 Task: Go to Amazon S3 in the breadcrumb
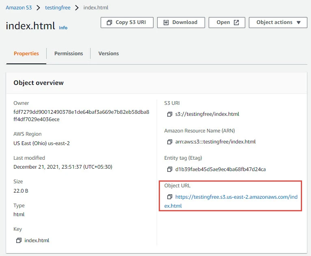19,7
